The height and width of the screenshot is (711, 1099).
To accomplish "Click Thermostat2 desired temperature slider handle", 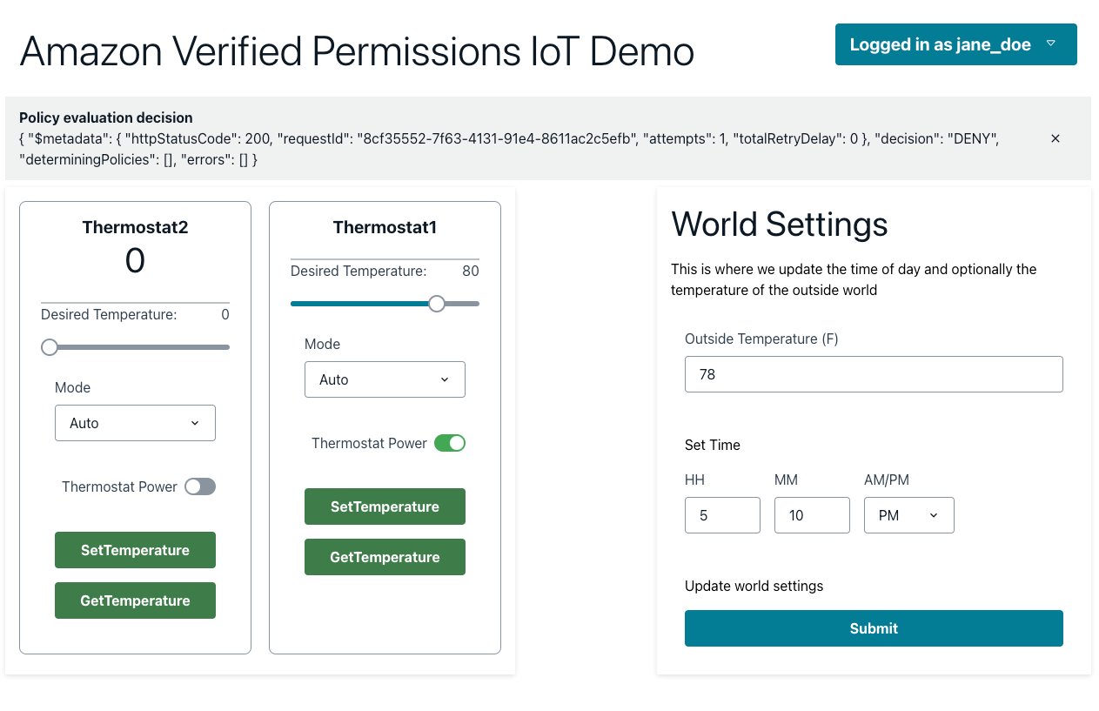I will point(50,347).
